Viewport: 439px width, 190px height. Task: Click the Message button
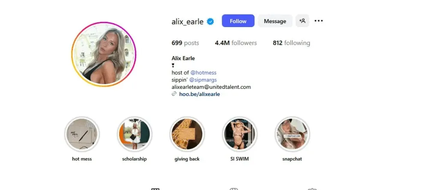click(x=275, y=21)
